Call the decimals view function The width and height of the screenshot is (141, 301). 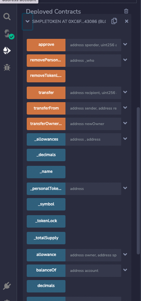pos(46,286)
